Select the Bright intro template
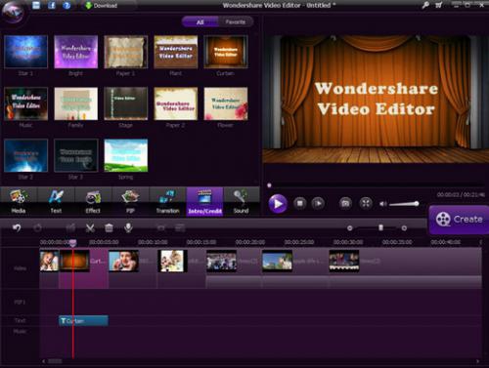The width and height of the screenshot is (489, 368). click(75, 52)
